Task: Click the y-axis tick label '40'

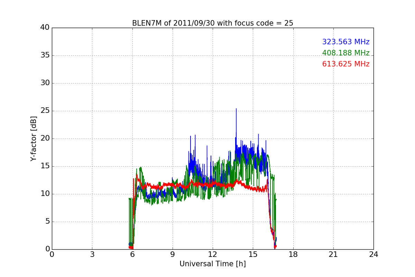Action: coord(45,28)
